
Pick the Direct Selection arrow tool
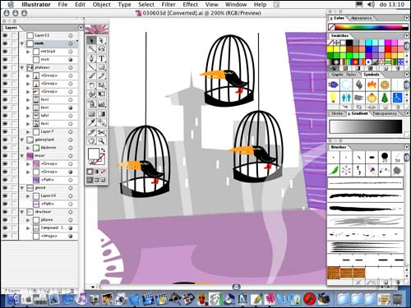(x=101, y=40)
